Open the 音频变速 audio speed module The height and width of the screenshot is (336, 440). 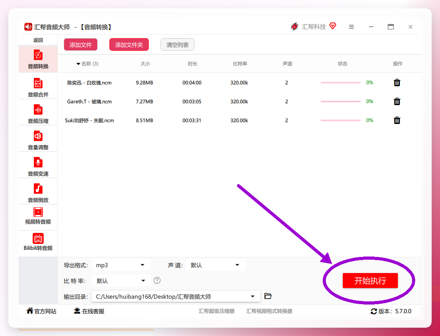[38, 166]
